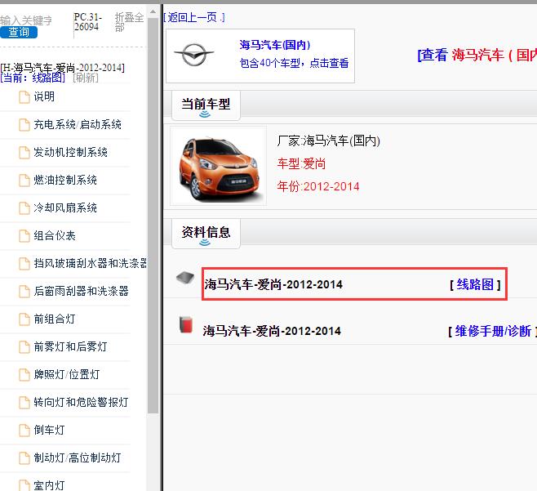The height and width of the screenshot is (491, 537).
Task: Click the scrollbar up arrow in left panel
Action: tap(153, 11)
